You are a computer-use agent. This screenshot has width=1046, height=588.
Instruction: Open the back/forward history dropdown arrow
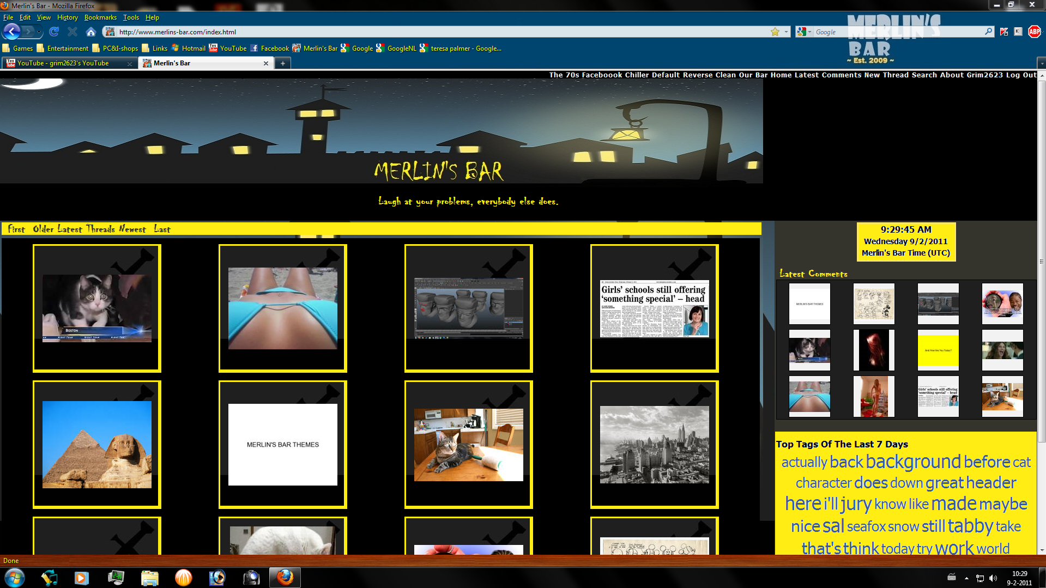(x=39, y=32)
